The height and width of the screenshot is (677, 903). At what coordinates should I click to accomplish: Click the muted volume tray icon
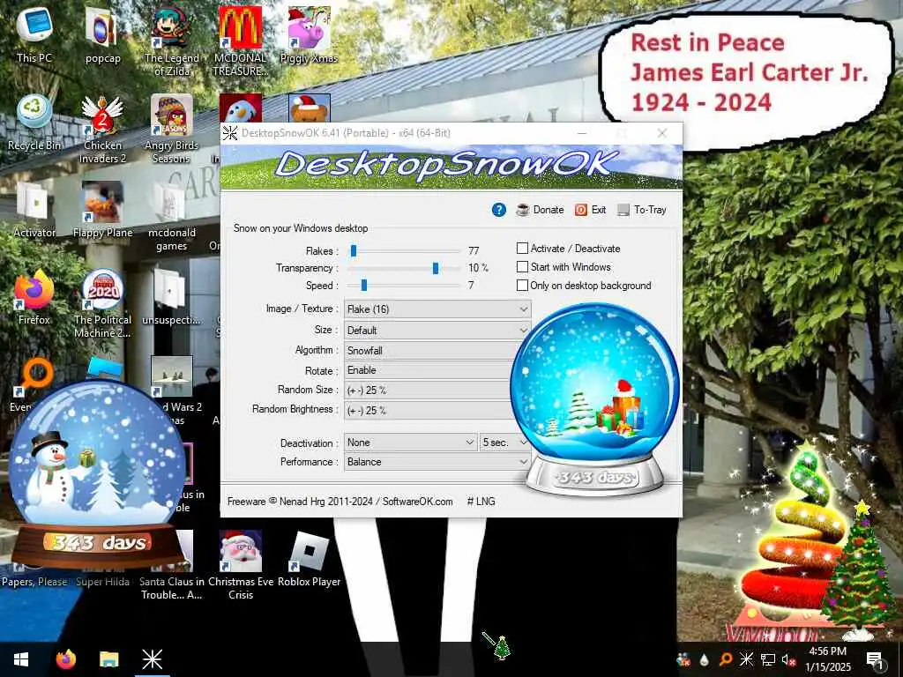pos(787,659)
